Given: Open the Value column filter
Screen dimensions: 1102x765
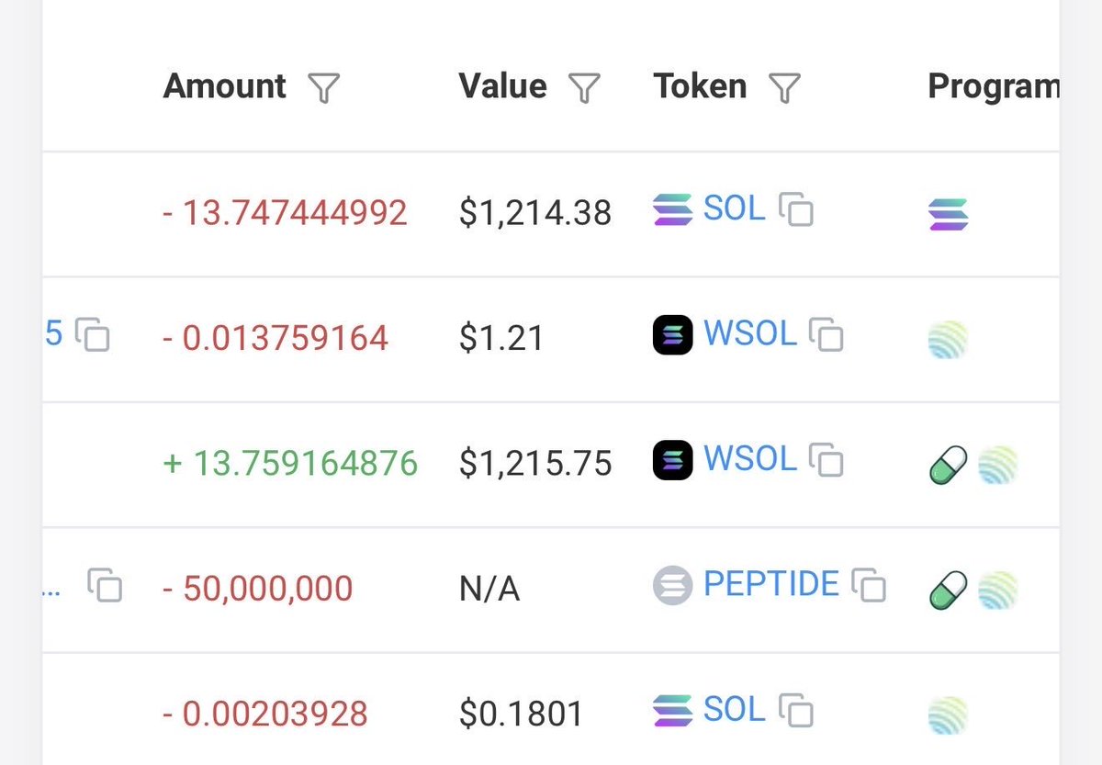Looking at the screenshot, I should pos(584,88).
